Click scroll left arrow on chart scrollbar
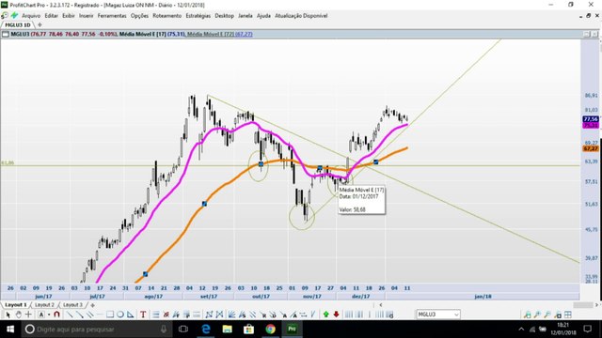The image size is (602, 338). coord(380,305)
